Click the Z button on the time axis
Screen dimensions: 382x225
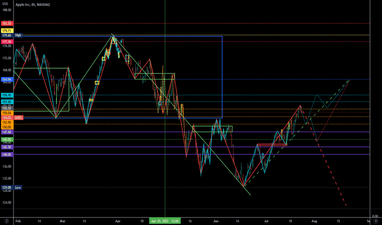[x=7, y=221]
